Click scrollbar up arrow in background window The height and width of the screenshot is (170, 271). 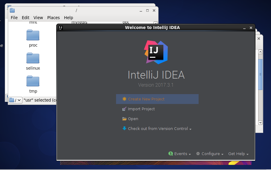pyautogui.click(x=260, y=52)
